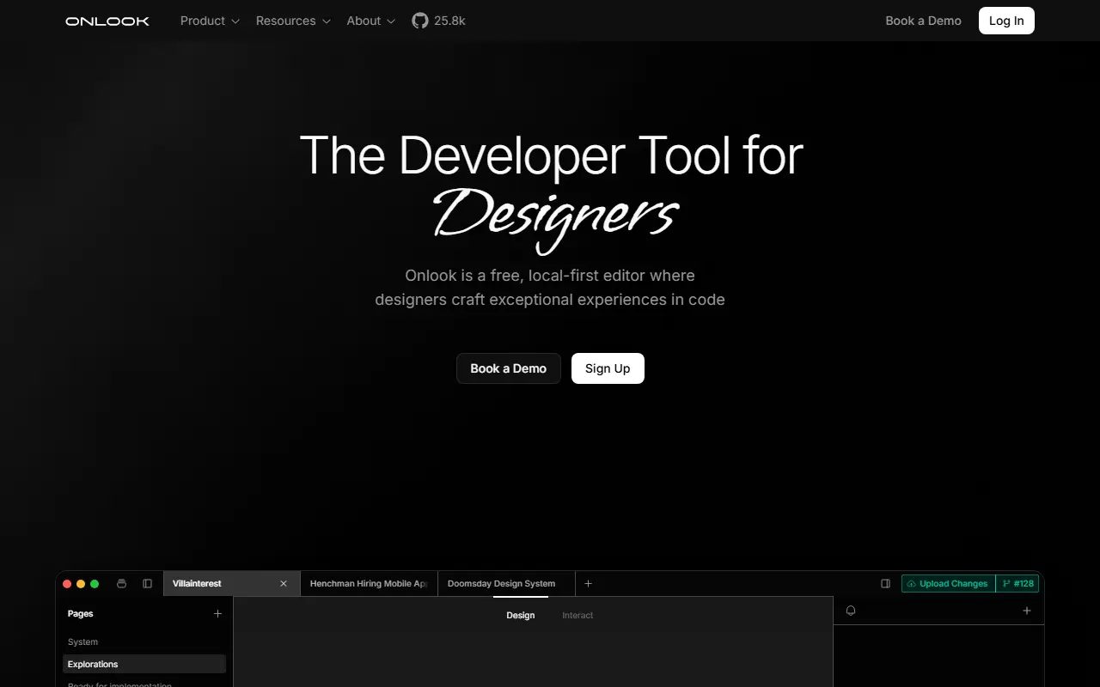Expand the Resources dropdown menu

tap(293, 21)
